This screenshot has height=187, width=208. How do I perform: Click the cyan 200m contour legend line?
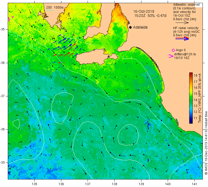[x=50, y=10]
